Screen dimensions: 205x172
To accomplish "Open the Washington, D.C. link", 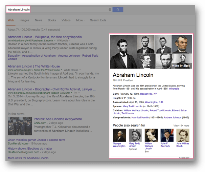I will coord(154,102).
